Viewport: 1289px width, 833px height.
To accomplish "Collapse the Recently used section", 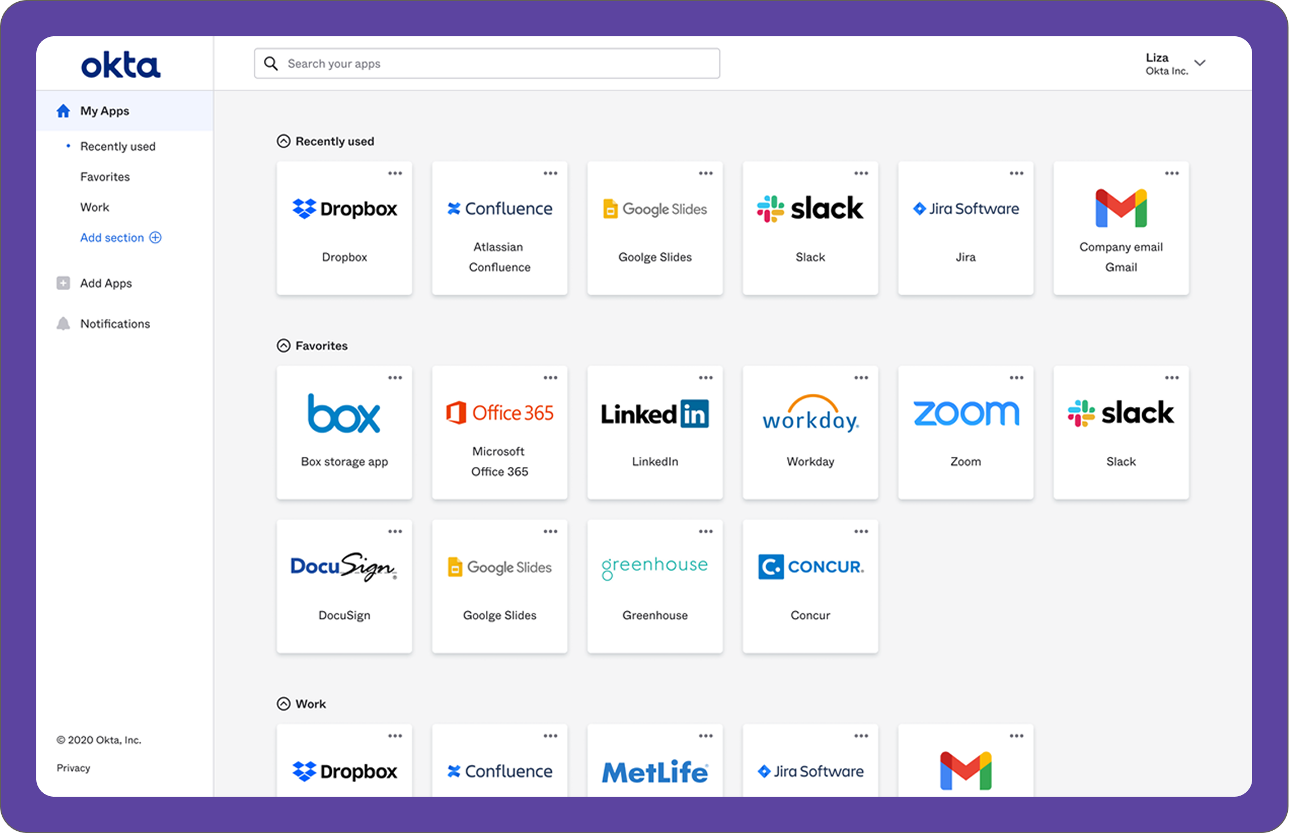I will click(283, 141).
